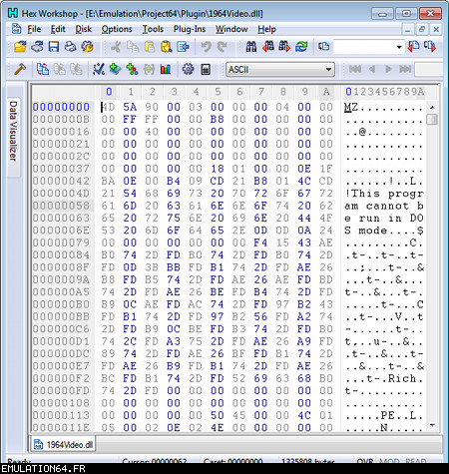The width and height of the screenshot is (449, 474).
Task: Click ASCII text '!This progr'
Action: pyautogui.click(x=384, y=194)
